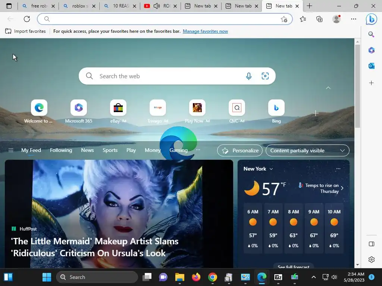This screenshot has height=286, width=382.
Task: Click the page vertical scrollbar
Action: tap(357, 86)
